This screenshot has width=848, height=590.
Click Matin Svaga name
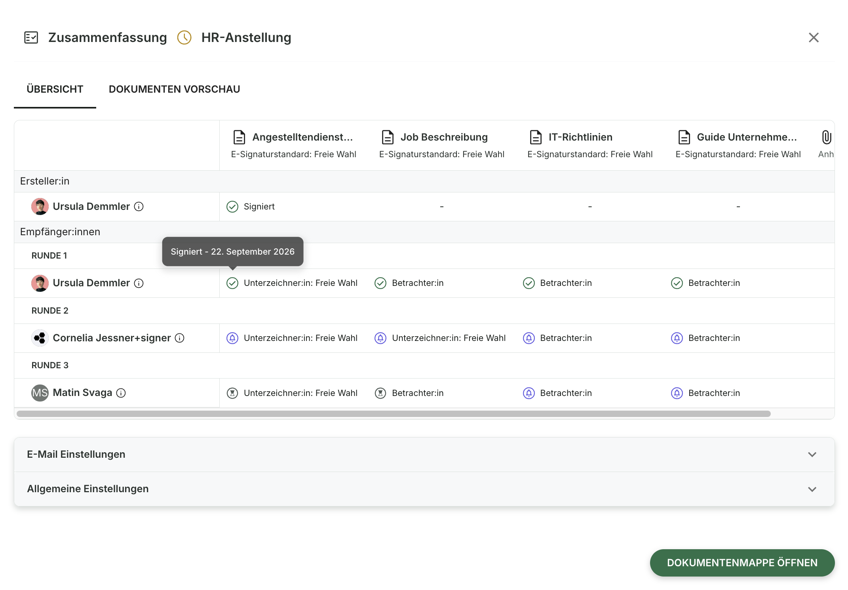[82, 393]
